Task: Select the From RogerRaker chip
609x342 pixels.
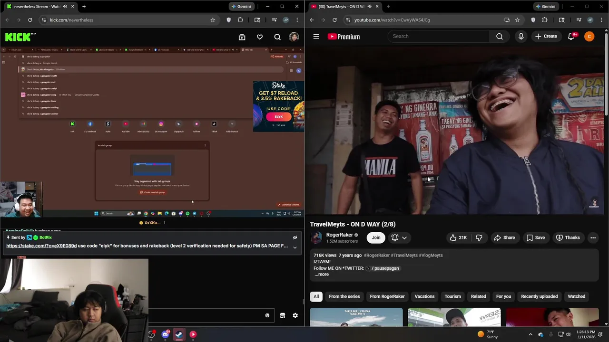Action: click(x=387, y=296)
